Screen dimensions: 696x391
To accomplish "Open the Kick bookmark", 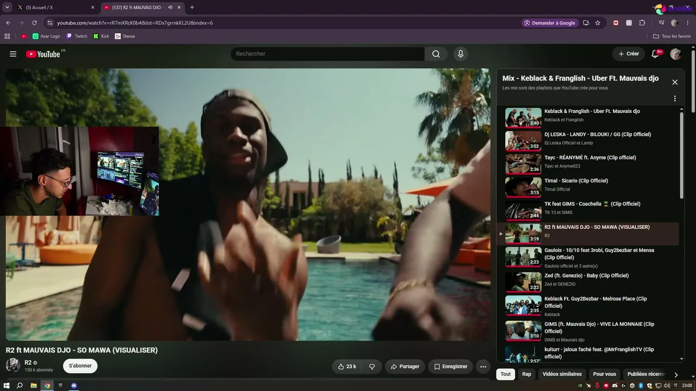I will coord(101,36).
